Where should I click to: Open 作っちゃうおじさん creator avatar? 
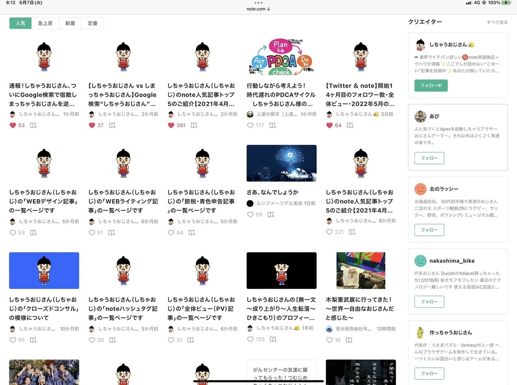(420, 333)
